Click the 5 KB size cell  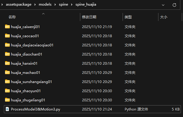(x=176, y=109)
